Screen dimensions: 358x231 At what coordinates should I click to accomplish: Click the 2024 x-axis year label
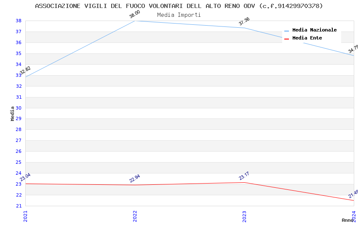click(x=354, y=216)
